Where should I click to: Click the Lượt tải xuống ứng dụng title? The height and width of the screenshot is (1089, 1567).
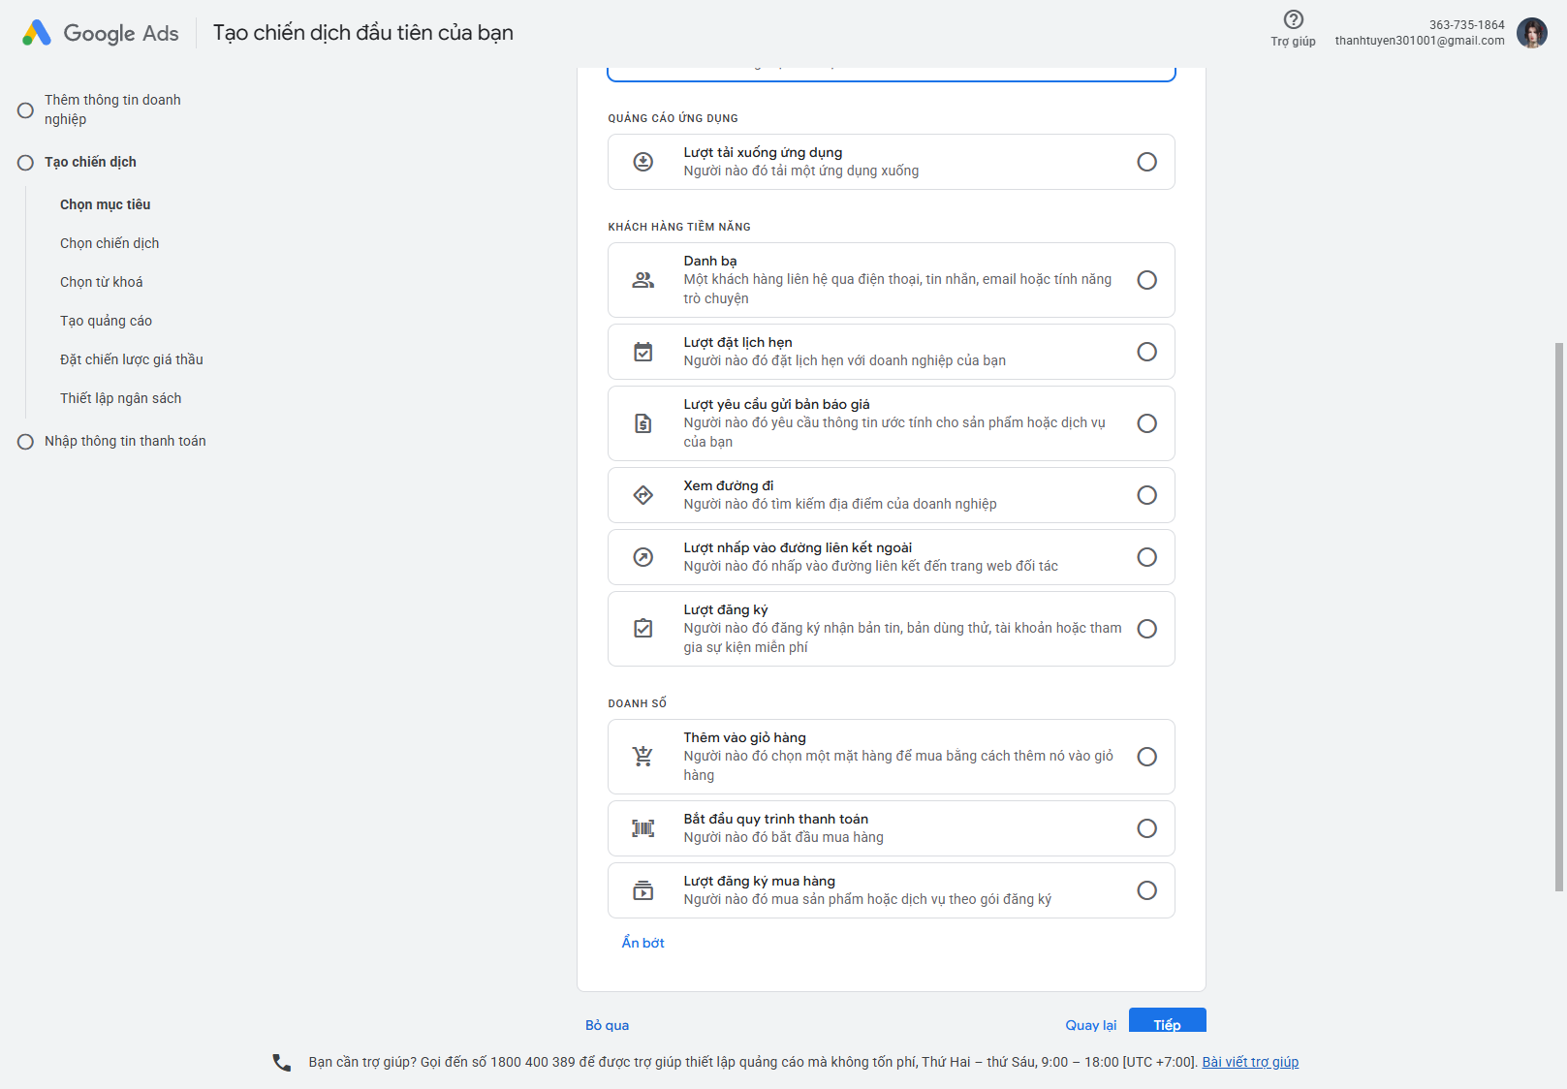click(763, 152)
